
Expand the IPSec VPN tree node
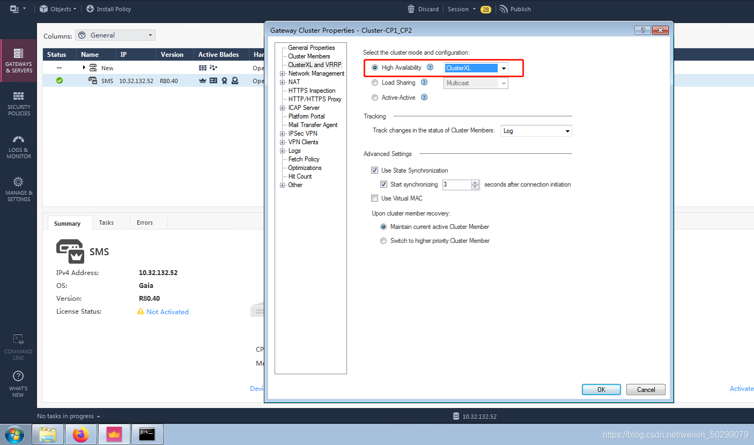coord(283,133)
